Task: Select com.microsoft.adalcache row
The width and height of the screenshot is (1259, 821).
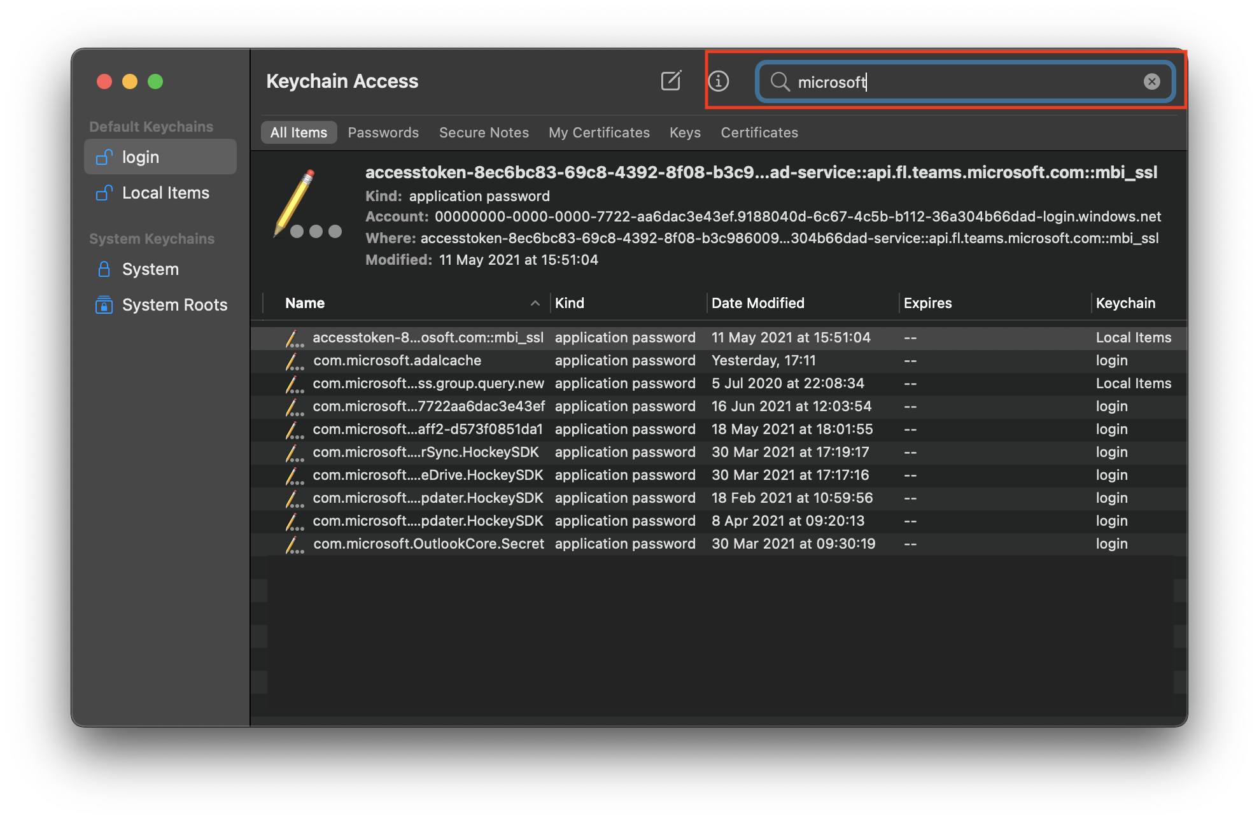Action: tap(719, 360)
